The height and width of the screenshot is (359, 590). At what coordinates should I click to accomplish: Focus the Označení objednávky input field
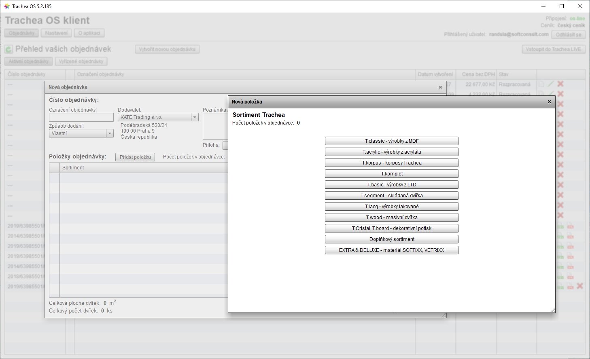81,117
